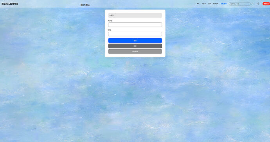This screenshot has width=270, height=142.
Task: Open the blue 注册/登录 nav link
Action: [x=224, y=4]
